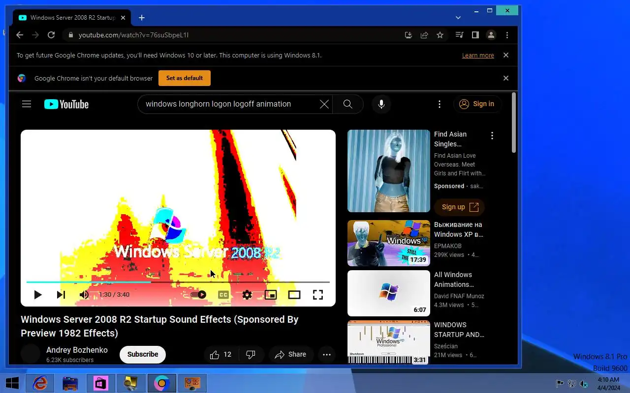This screenshot has width=630, height=393.
Task: Switch to Chrome in the taskbar
Action: click(161, 383)
